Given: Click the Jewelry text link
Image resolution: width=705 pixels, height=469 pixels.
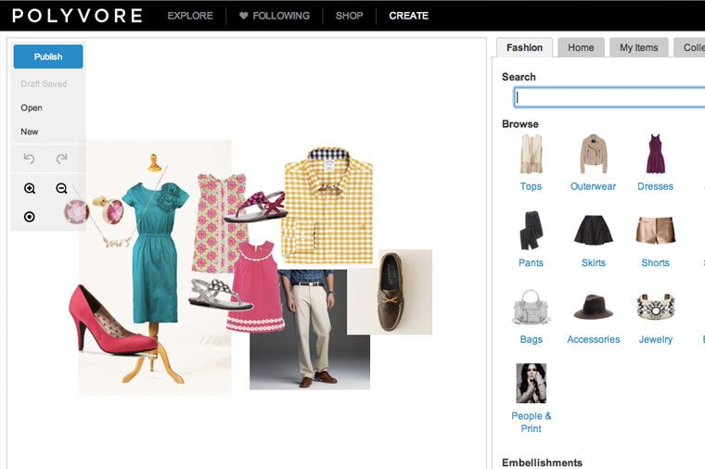Looking at the screenshot, I should 656,339.
